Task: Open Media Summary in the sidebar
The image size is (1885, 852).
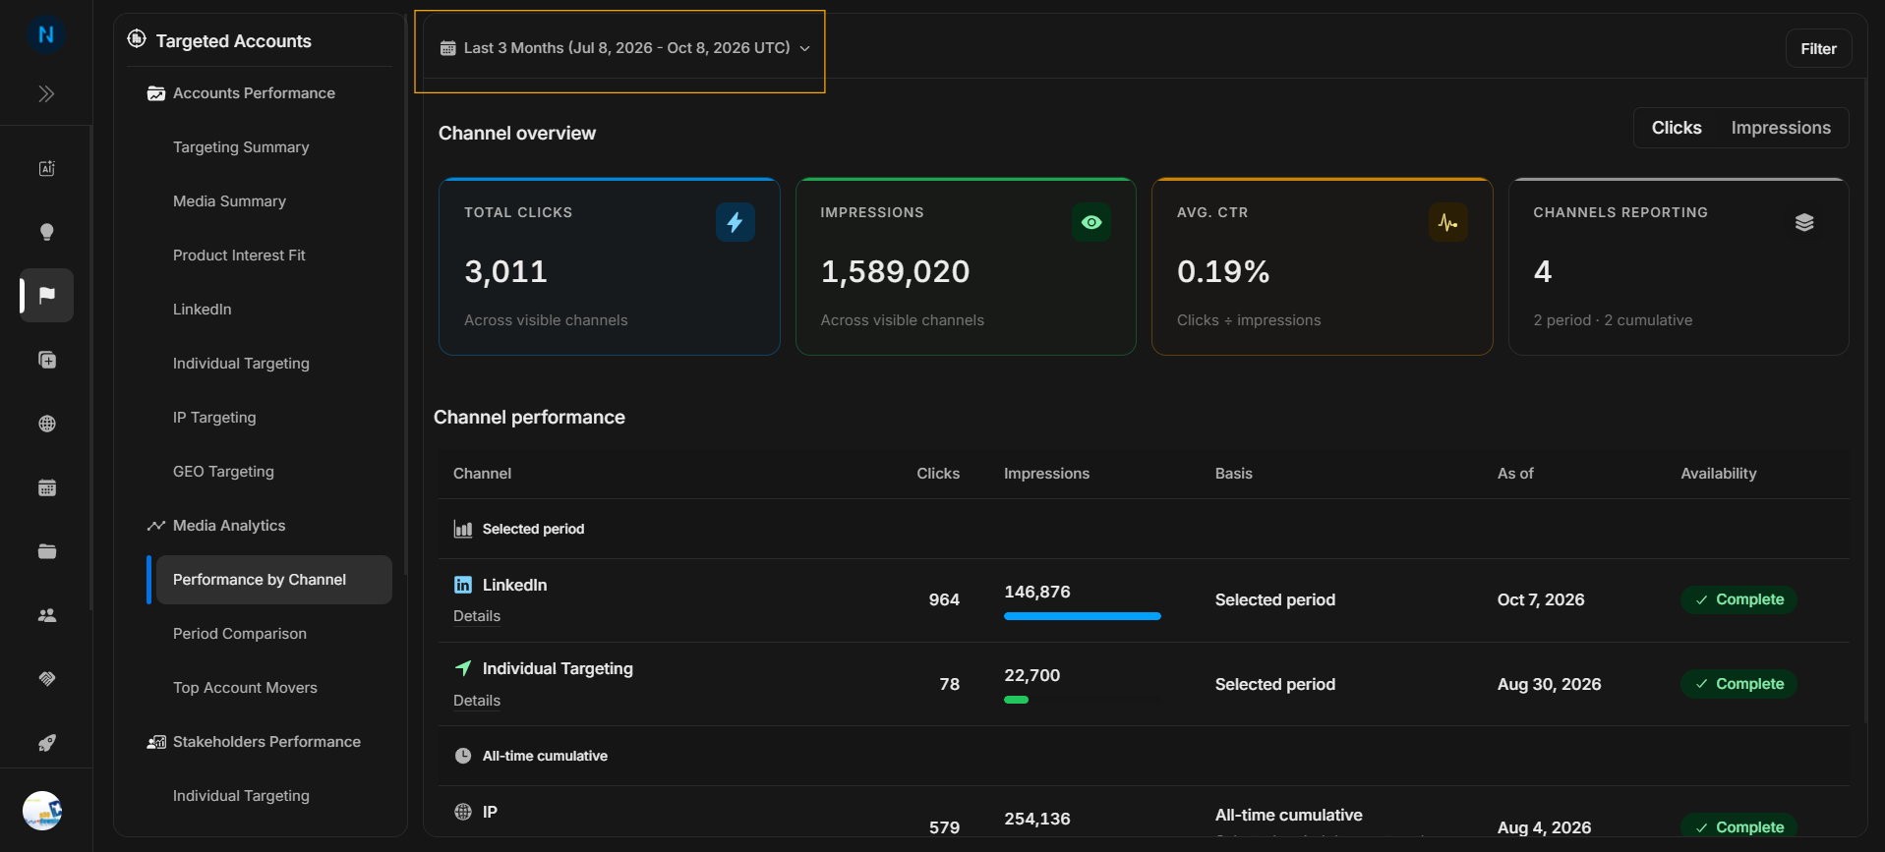Action: coord(229,201)
